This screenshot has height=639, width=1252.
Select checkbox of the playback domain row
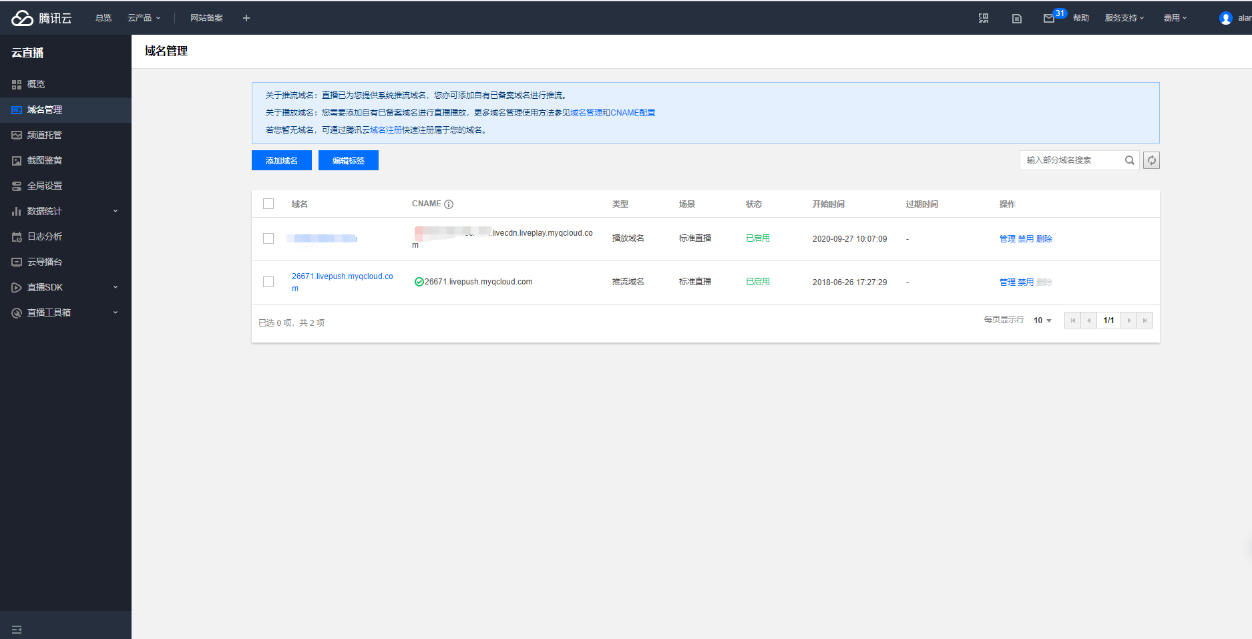268,238
